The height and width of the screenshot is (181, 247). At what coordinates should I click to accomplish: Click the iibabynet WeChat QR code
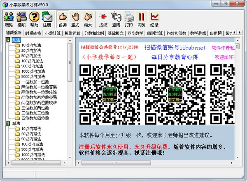pyautogui.click(x=175, y=94)
